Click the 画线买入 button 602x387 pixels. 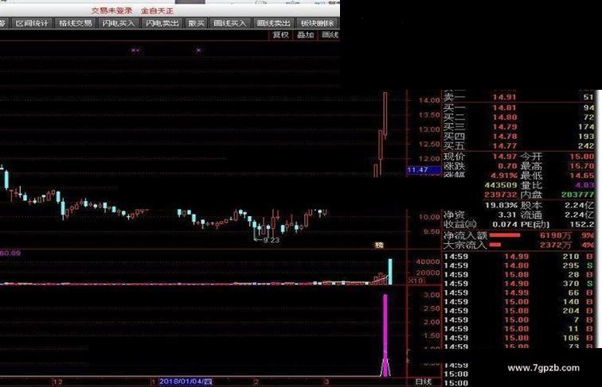coord(230,23)
